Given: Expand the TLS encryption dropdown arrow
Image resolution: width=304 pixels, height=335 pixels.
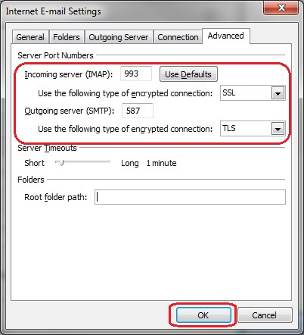Looking at the screenshot, I should pyautogui.click(x=278, y=129).
